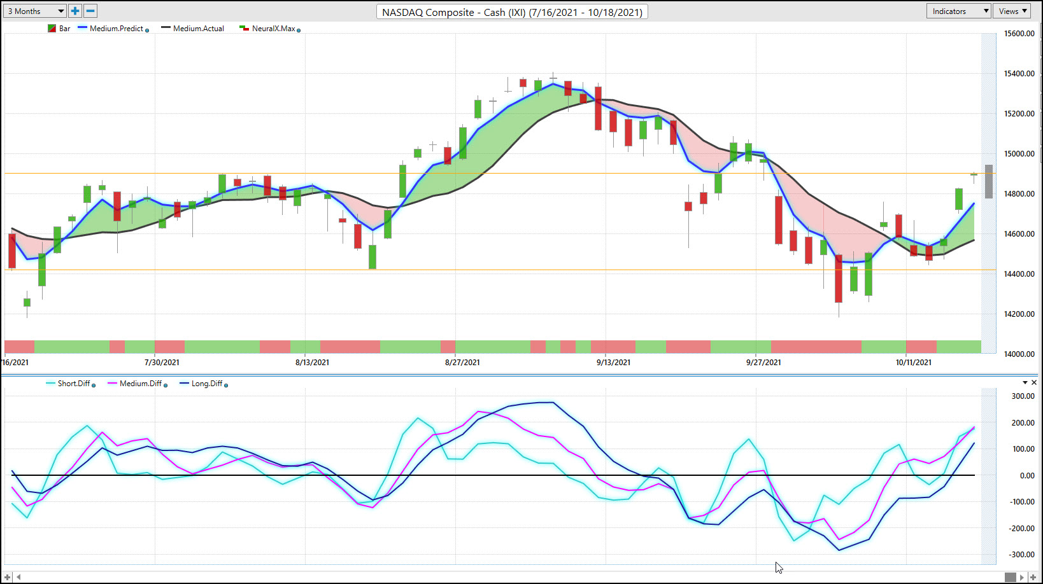Image resolution: width=1043 pixels, height=584 pixels.
Task: Open settings dot beside Short.Diff
Action: click(94, 385)
